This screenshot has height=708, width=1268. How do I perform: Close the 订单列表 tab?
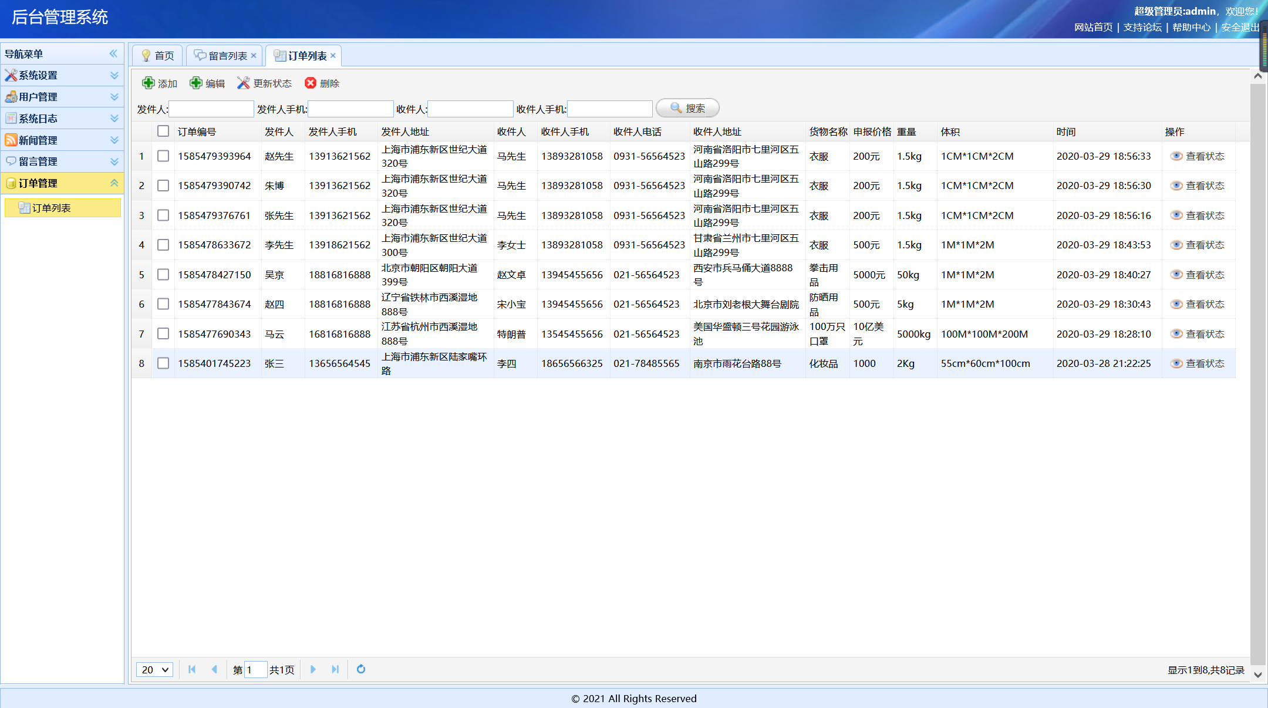tap(333, 55)
